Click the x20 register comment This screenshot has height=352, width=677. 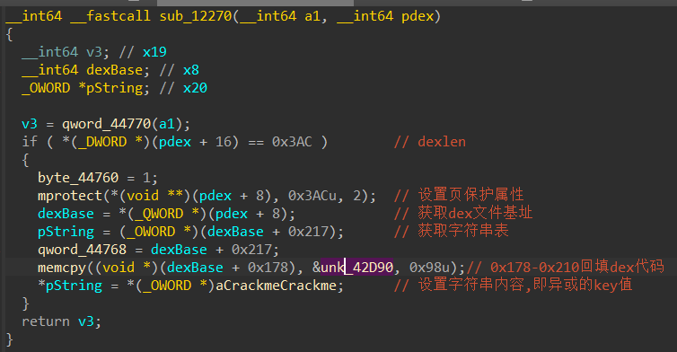coord(195,88)
